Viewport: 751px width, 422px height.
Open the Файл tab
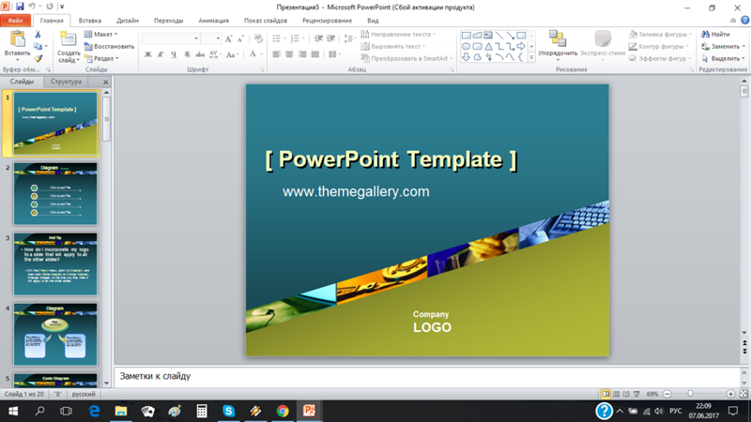coord(15,21)
